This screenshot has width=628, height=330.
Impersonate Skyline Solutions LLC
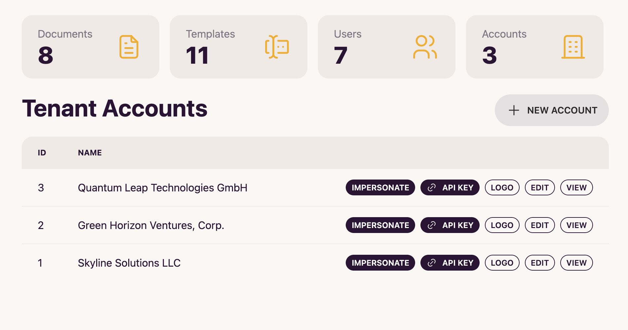pyautogui.click(x=380, y=263)
